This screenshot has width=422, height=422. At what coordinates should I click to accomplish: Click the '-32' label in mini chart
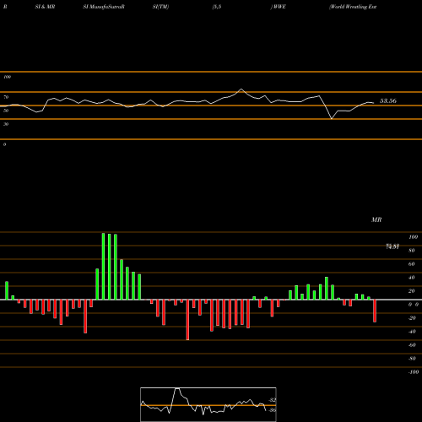pyautogui.click(x=273, y=400)
